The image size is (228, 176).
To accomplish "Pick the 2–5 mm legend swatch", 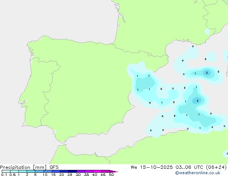I will click(31, 171).
